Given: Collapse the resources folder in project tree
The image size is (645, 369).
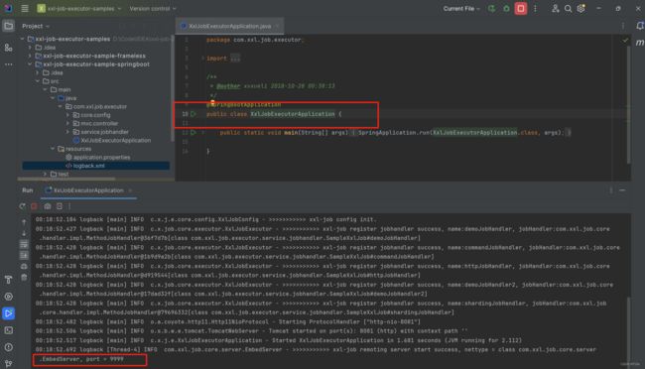Looking at the screenshot, I should pos(53,149).
